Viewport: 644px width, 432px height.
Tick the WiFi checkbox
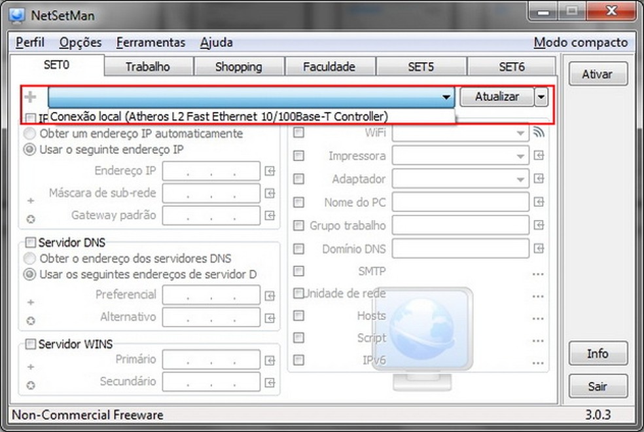coord(298,132)
